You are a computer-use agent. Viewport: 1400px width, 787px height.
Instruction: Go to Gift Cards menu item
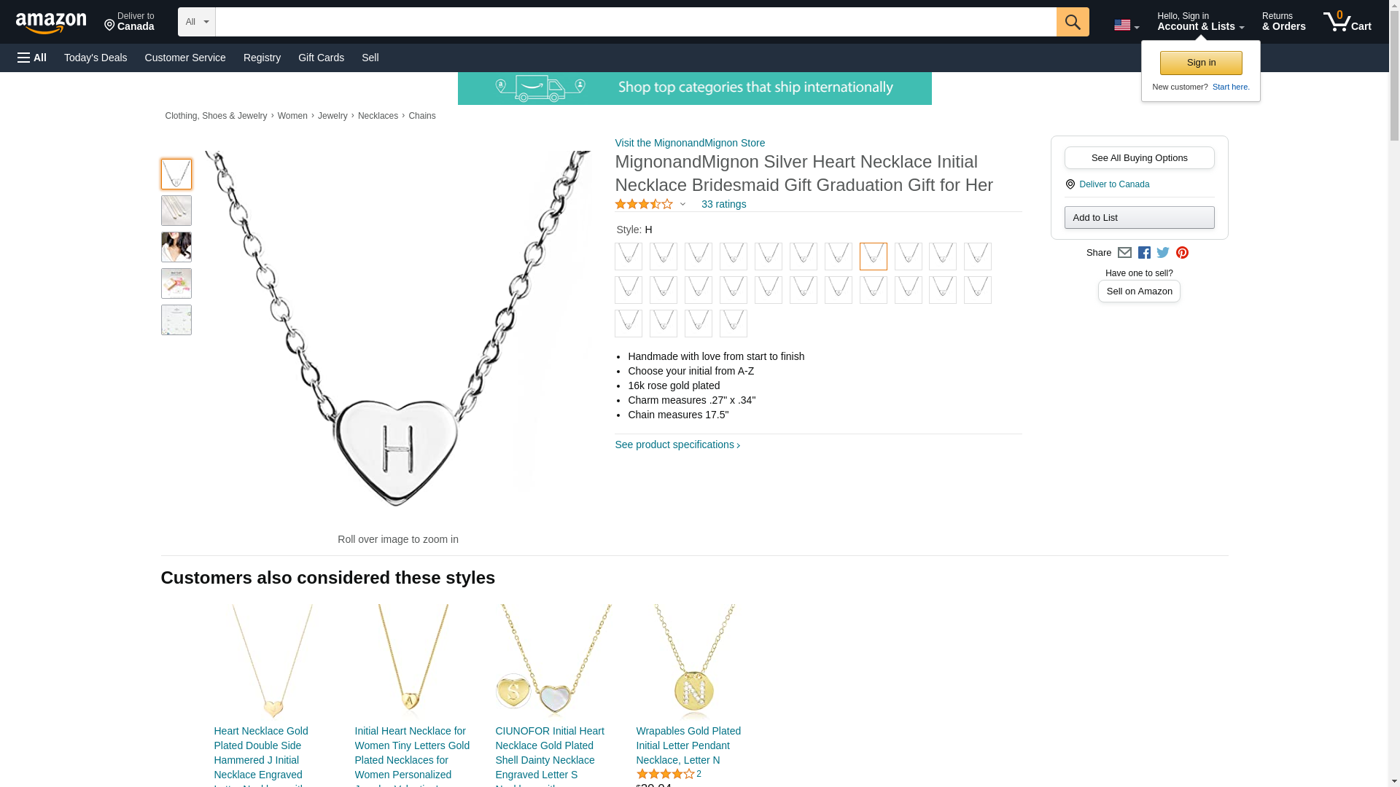tap(321, 58)
